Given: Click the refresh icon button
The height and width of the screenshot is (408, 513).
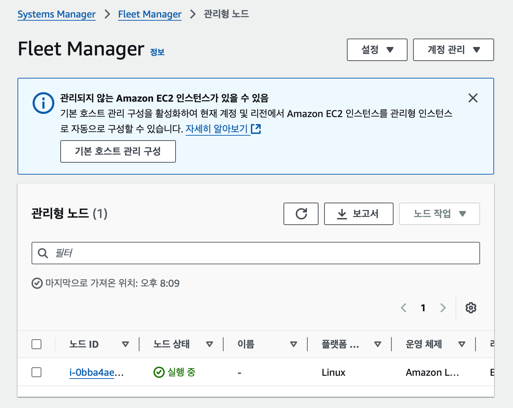Looking at the screenshot, I should coord(301,214).
